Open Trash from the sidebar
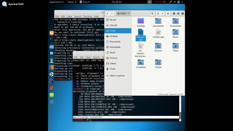The height and width of the screenshot is (131, 233). click(118, 69)
